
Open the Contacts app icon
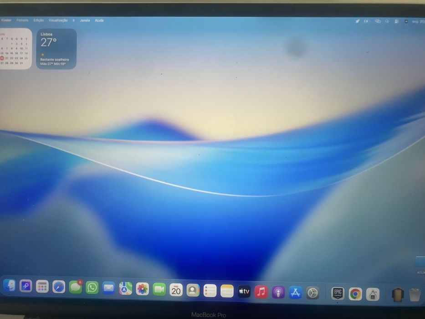(193, 290)
